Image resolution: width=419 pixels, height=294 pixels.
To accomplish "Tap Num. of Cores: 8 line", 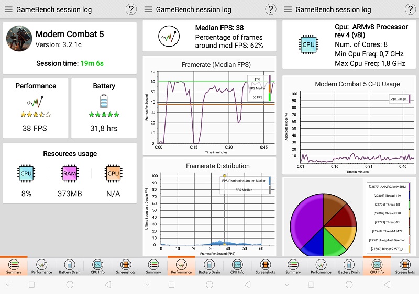I will [361, 44].
